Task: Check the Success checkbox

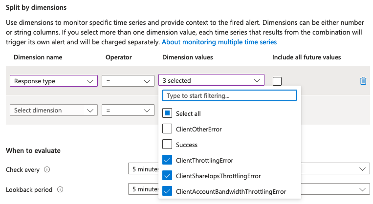Action: (167, 145)
